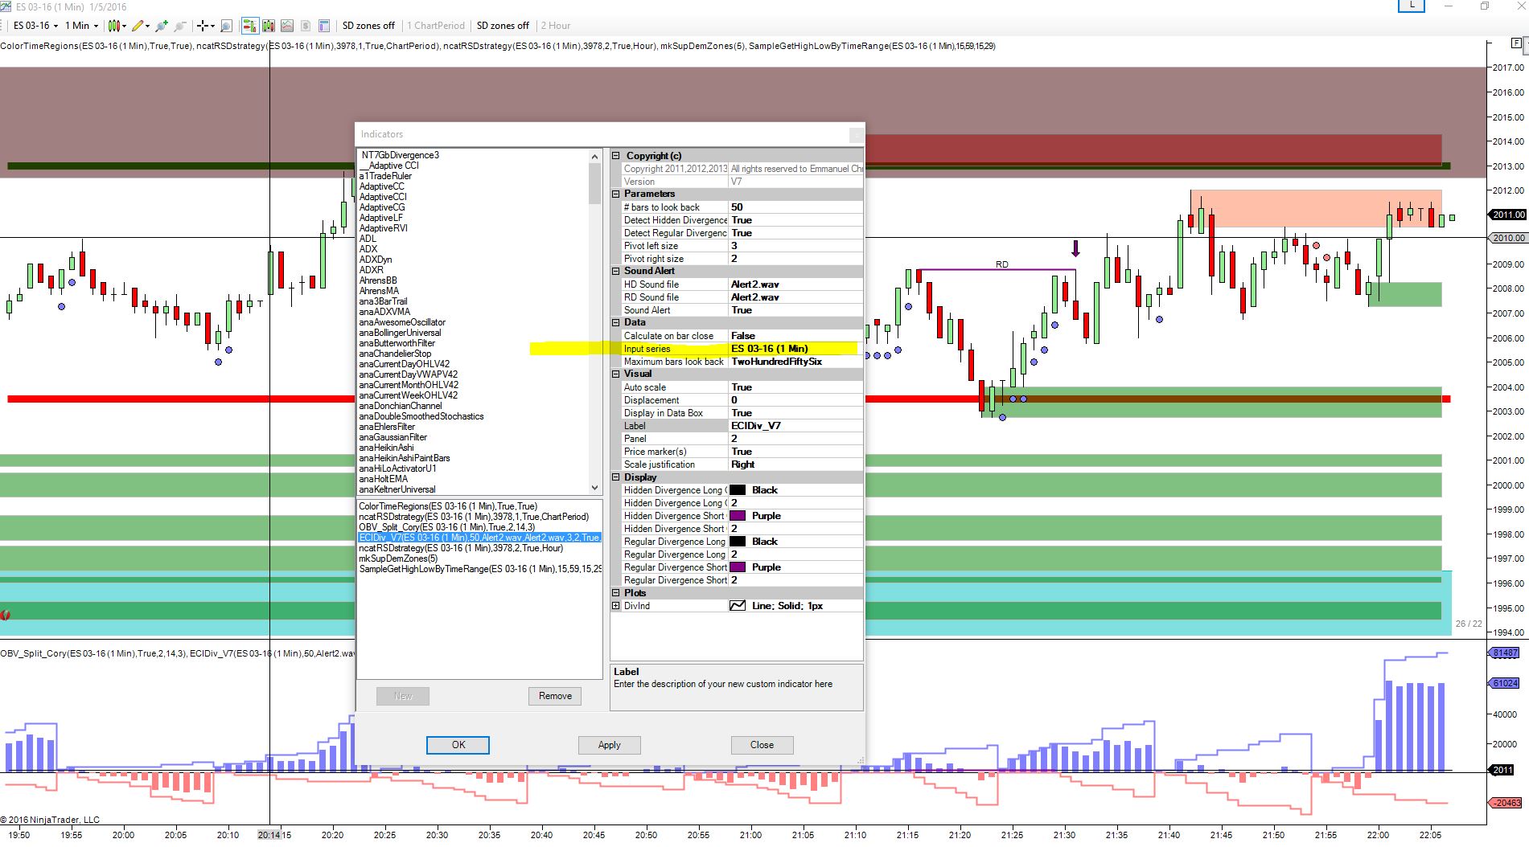Click the greyed dollar sign icon
The height and width of the screenshot is (847, 1529).
point(306,26)
